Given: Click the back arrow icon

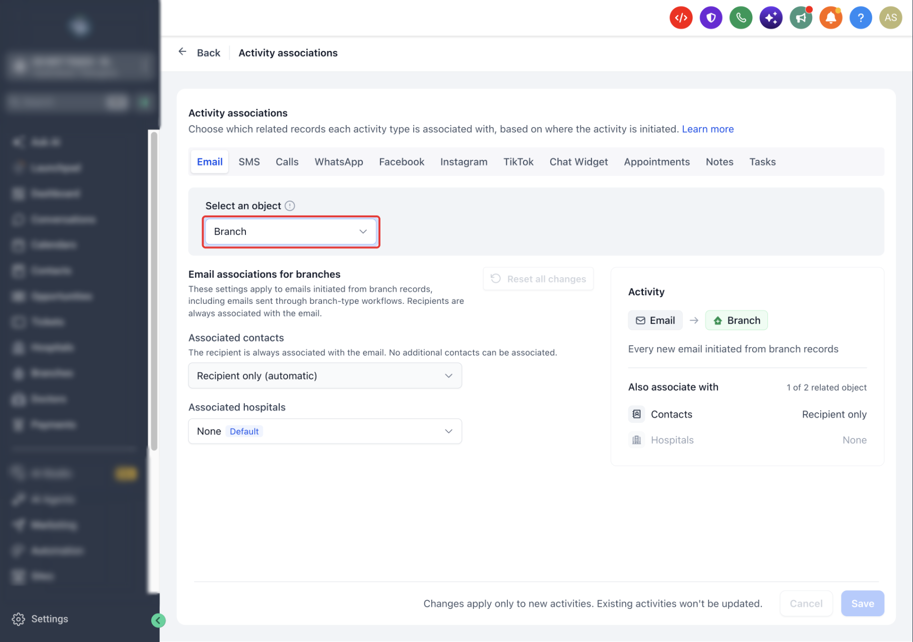Looking at the screenshot, I should point(182,52).
